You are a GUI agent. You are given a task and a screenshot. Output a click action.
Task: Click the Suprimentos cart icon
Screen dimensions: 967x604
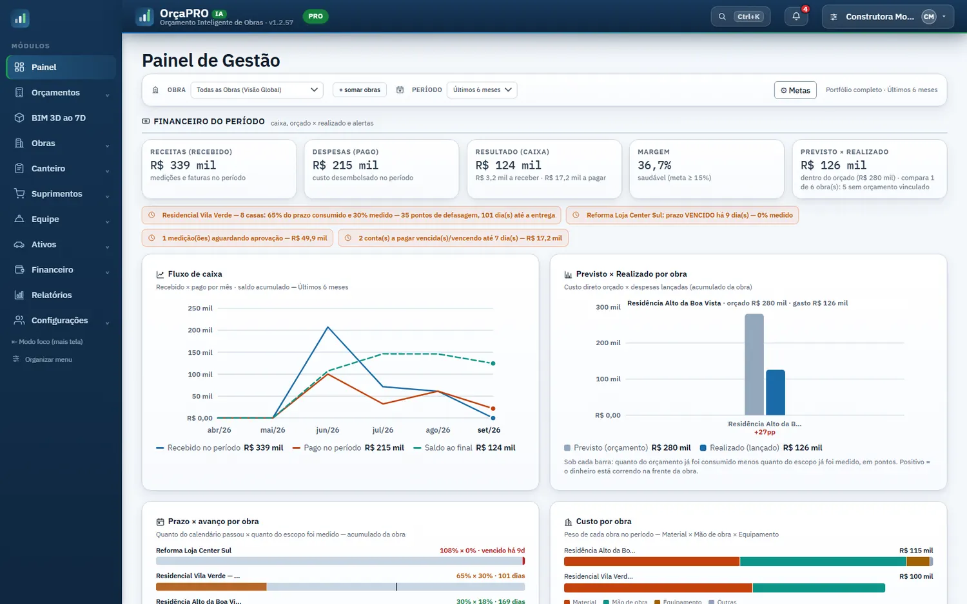click(x=19, y=194)
